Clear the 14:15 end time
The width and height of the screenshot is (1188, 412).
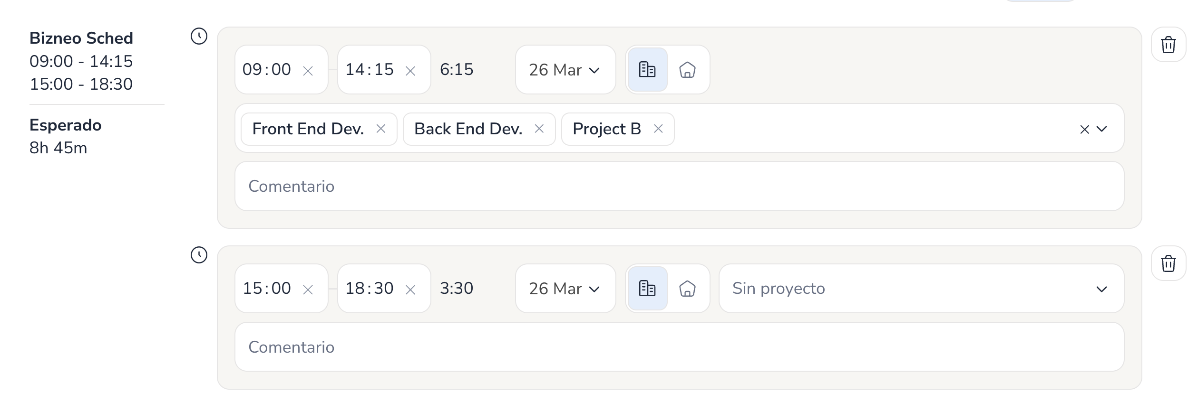pyautogui.click(x=410, y=71)
